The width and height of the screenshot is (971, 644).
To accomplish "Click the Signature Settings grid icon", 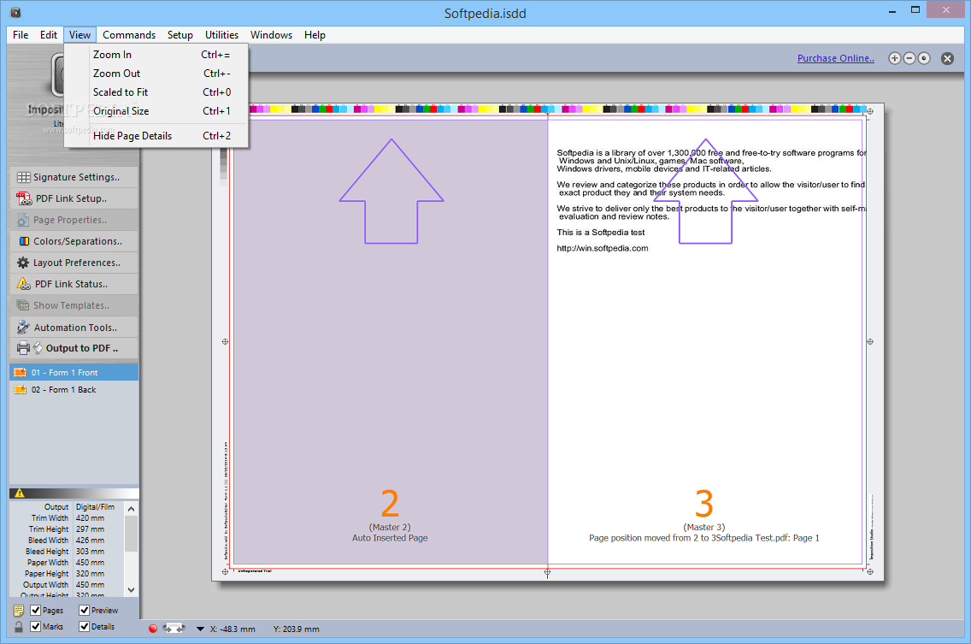I will coord(24,177).
